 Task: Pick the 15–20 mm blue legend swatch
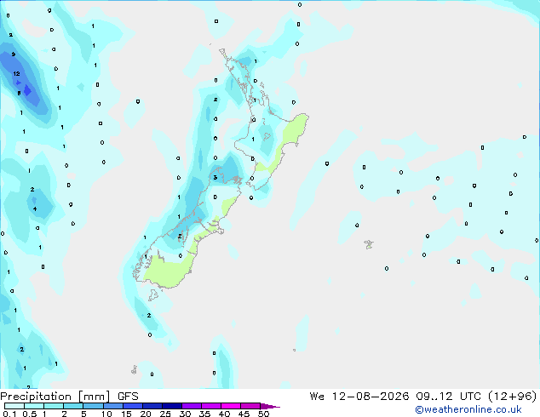tap(133, 406)
